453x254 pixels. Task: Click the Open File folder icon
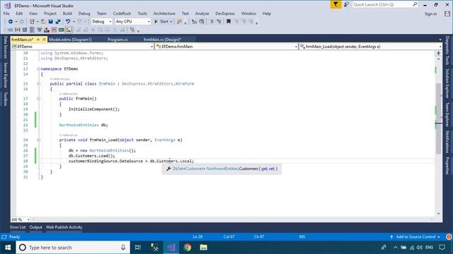point(43,22)
